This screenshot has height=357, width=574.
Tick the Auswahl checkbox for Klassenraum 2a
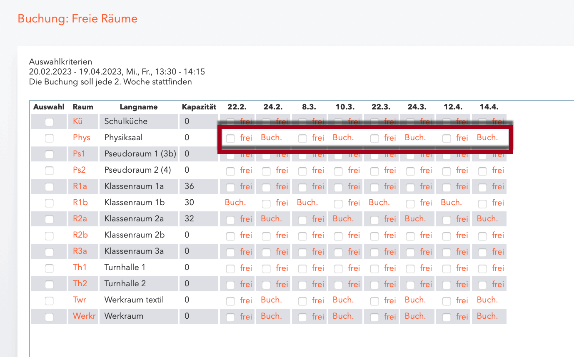coord(49,219)
